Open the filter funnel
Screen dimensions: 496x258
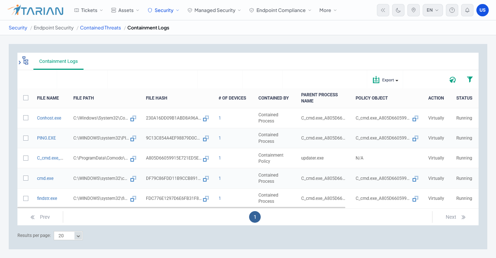[470, 79]
